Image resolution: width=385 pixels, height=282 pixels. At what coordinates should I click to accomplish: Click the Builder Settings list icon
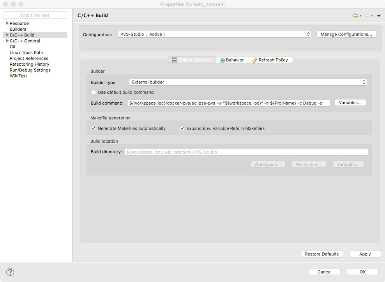(174, 60)
